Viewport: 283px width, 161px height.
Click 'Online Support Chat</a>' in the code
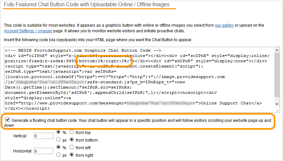[x=231, y=103]
